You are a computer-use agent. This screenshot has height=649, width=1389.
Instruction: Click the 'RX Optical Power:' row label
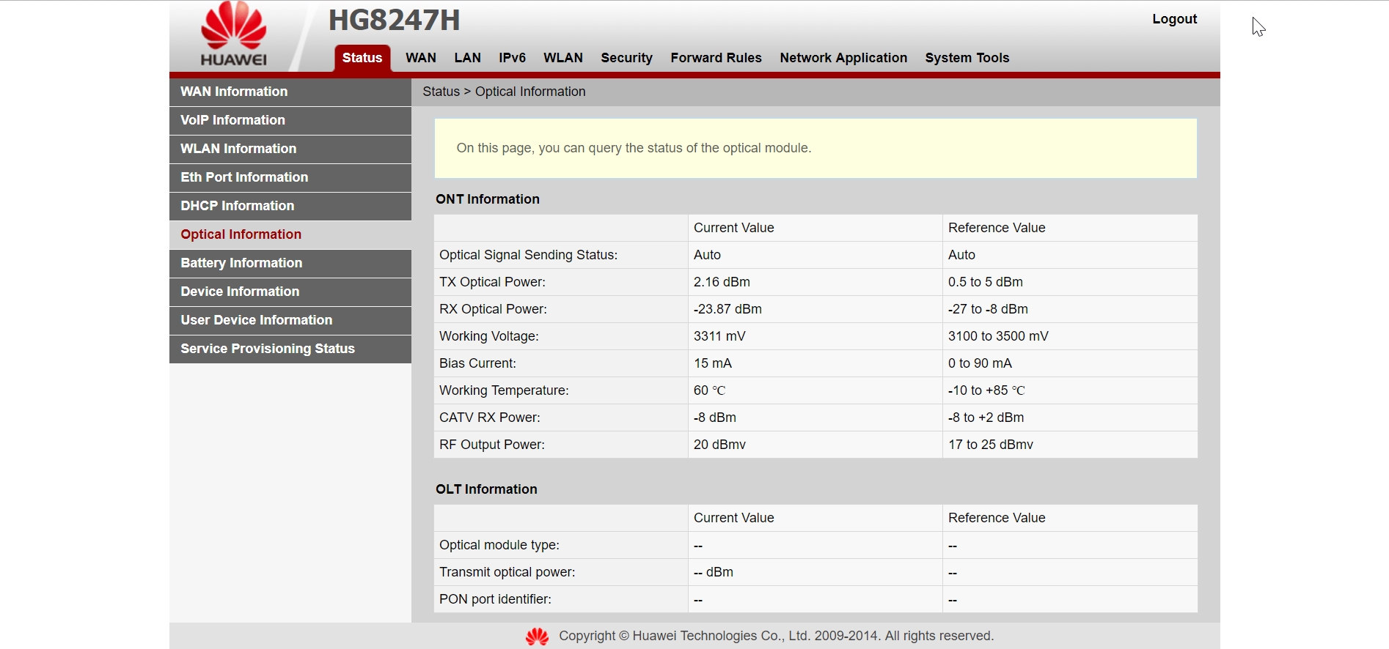tap(493, 309)
